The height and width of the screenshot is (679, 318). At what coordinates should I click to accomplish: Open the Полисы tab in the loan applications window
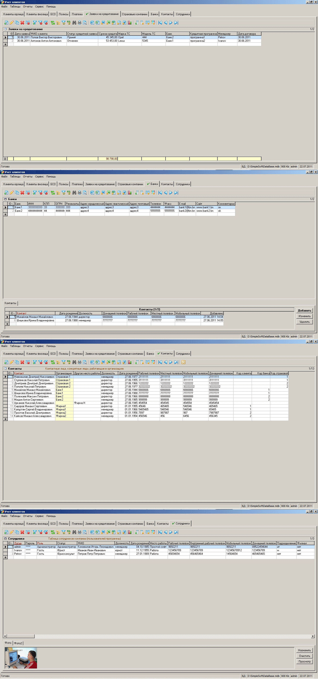(x=64, y=14)
